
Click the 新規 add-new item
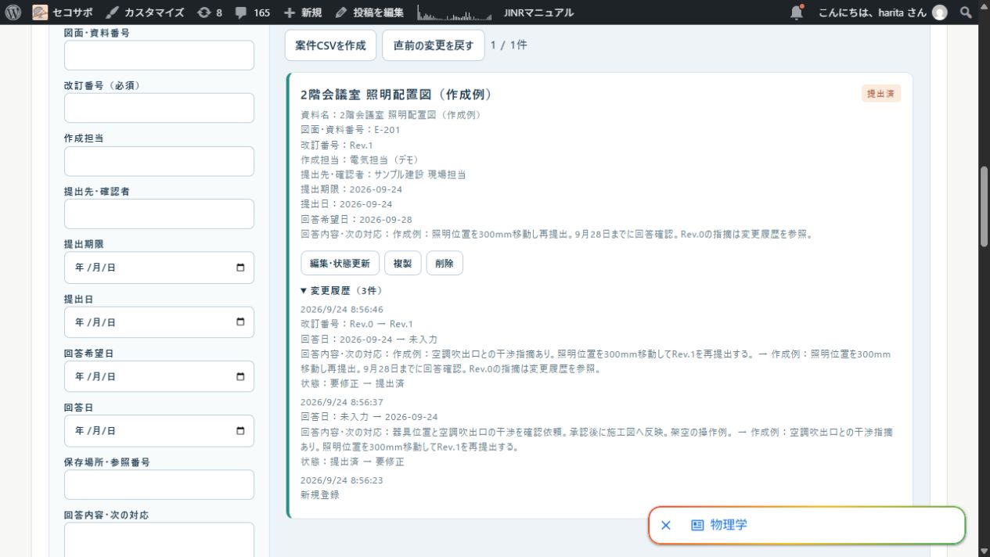(x=302, y=13)
